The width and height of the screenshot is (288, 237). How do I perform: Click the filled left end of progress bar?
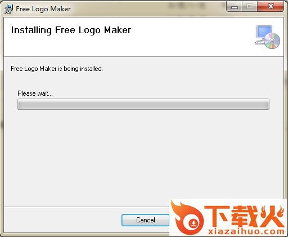coord(20,104)
